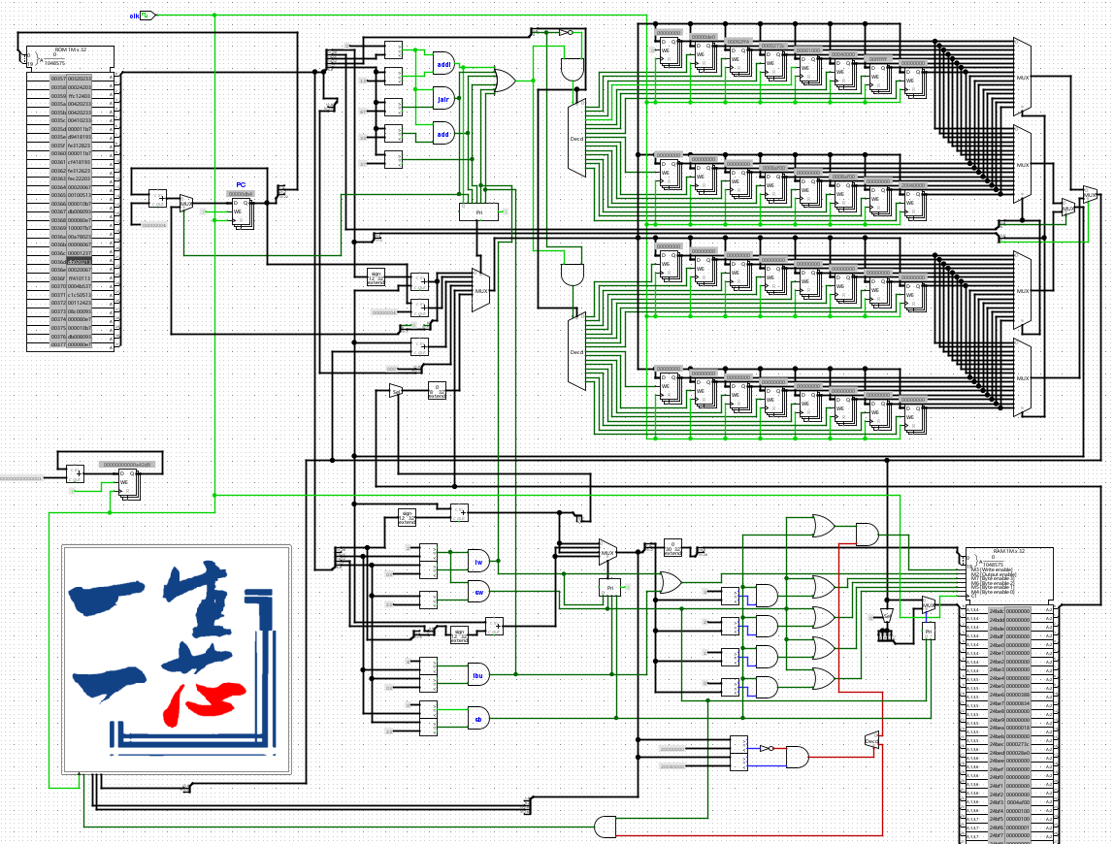1114x844 pixels.
Task: Select the MUX feeding the PC register
Action: pos(186,203)
